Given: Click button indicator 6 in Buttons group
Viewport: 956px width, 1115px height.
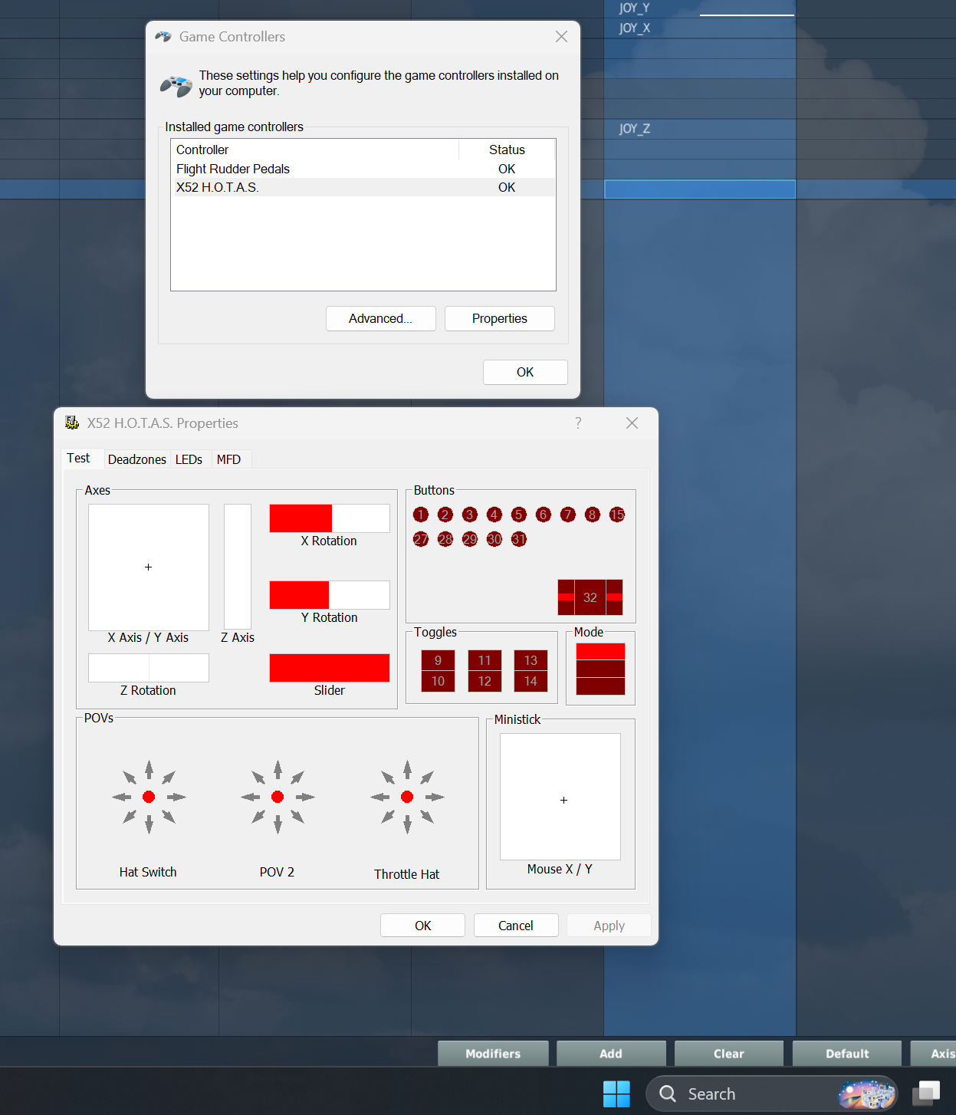Looking at the screenshot, I should tap(544, 515).
